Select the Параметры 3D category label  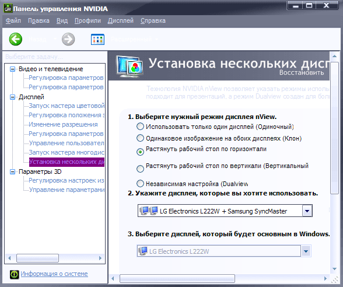(40, 171)
